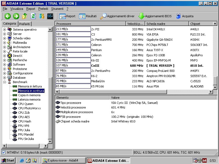This screenshot has width=219, height=164.
Task: Open the Windows Start button
Action: 8,160
